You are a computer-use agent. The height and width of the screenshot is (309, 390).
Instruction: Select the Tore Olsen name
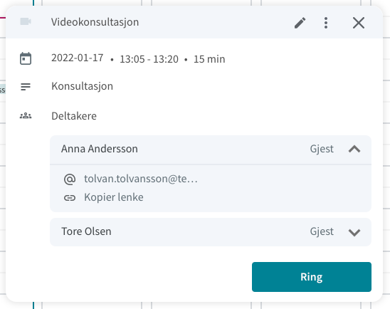86,231
